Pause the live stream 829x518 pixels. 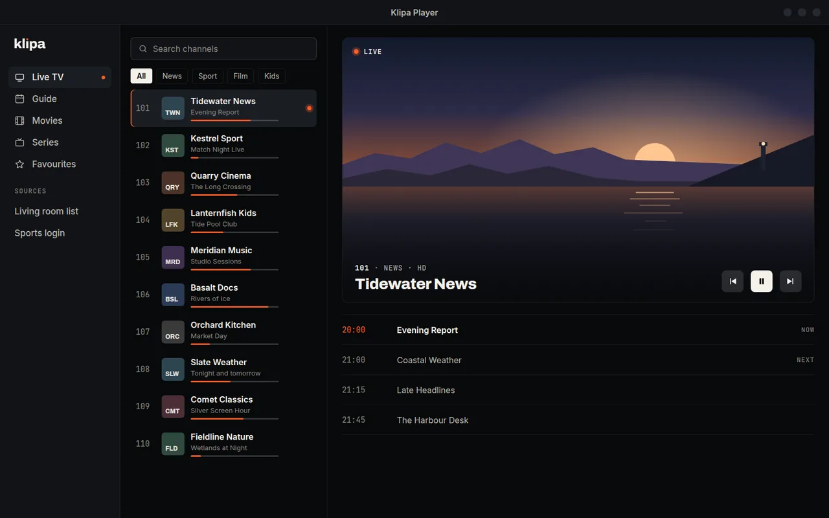[x=762, y=281]
